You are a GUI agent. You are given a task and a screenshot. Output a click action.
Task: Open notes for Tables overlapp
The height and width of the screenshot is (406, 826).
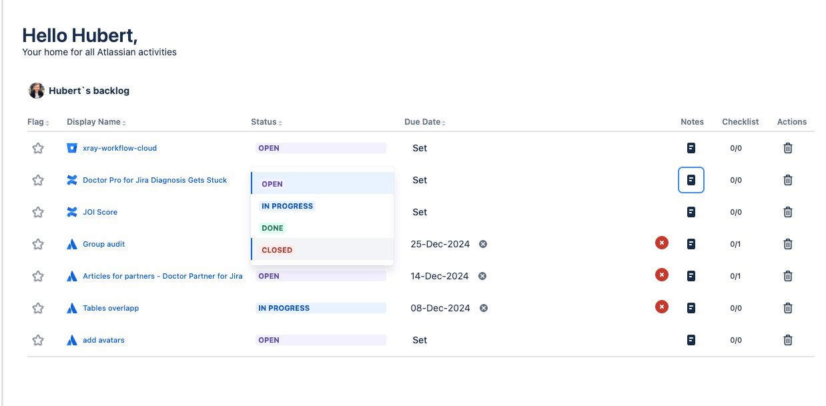tap(691, 308)
